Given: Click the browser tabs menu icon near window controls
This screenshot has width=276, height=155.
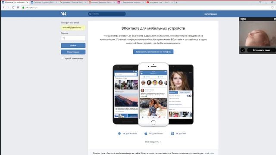Looking at the screenshot, I should click(x=260, y=2).
